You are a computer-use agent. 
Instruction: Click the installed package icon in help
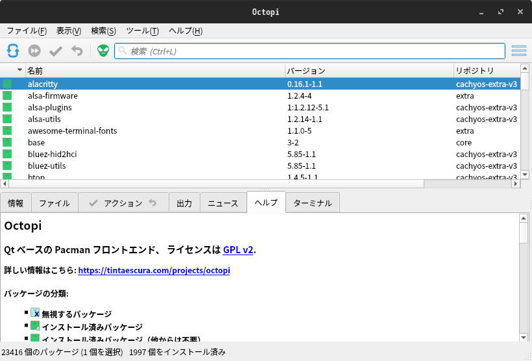tap(35, 326)
